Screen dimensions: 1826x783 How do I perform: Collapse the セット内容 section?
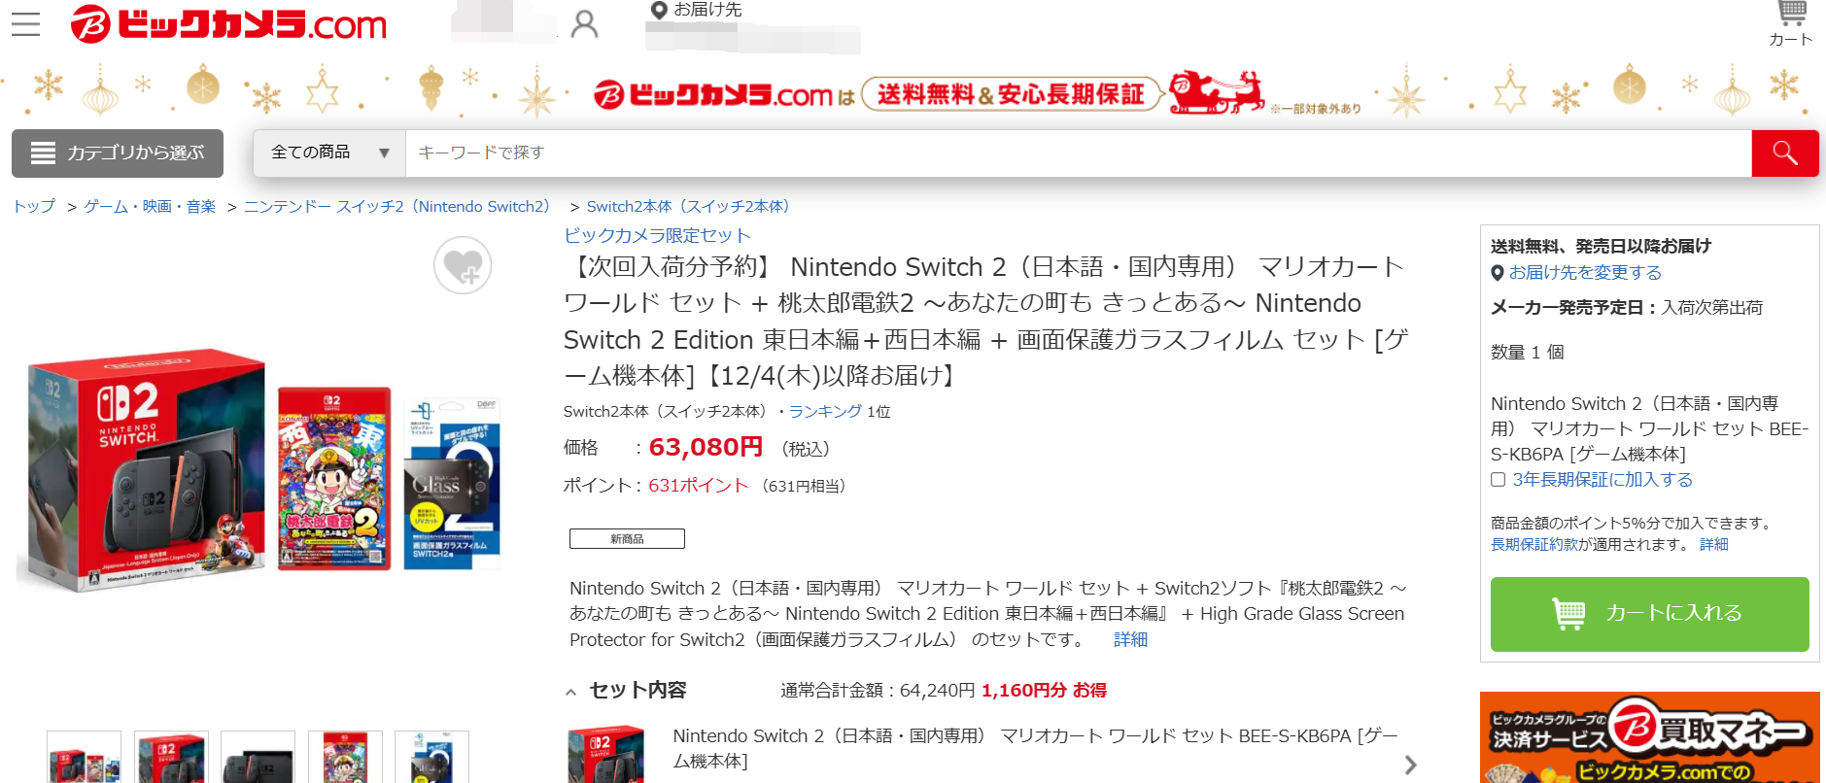(x=570, y=692)
